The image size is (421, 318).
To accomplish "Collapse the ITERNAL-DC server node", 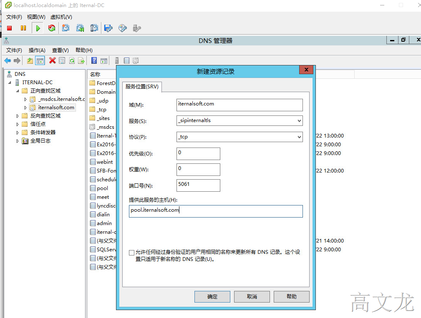I will coord(10,83).
